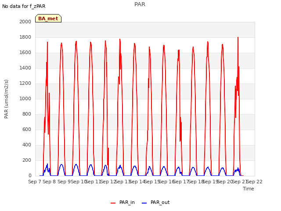Click the y-axis label 0
This screenshot has height=211, width=281.
click(30, 176)
